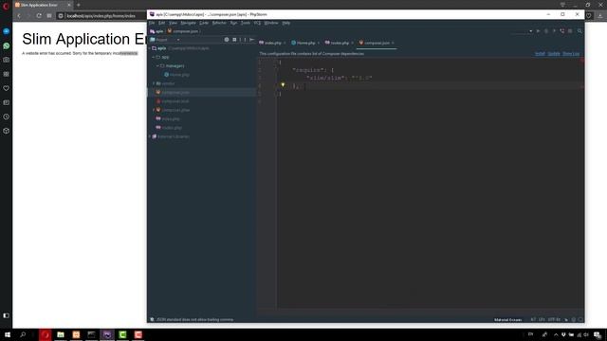Viewport: 607px width, 341px height.
Task: Click the snapshot camera icon in the Opera sidebar
Action: tap(7, 60)
